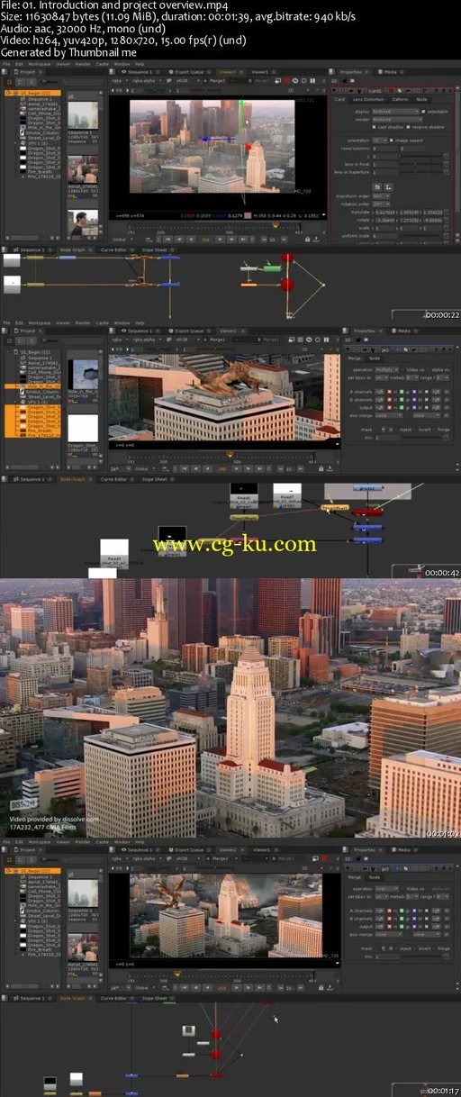The height and width of the screenshot is (1097, 461).
Task: Open Render menu in the 00:00:42 frame
Action: pos(83,323)
